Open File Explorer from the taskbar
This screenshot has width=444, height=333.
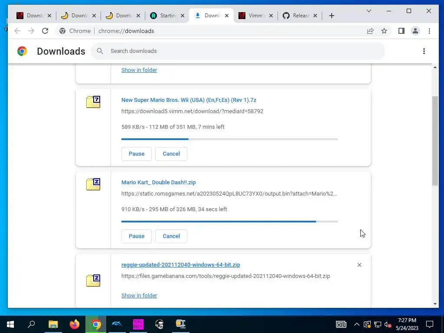pos(53,324)
